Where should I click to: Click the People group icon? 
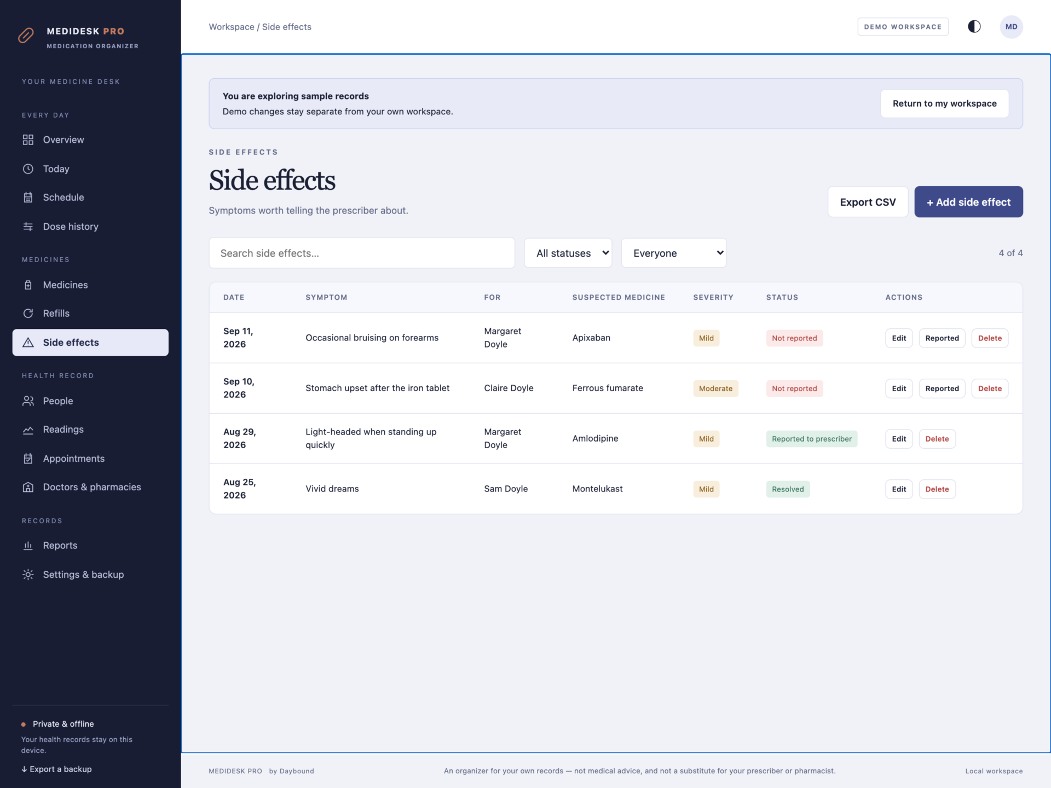28,401
